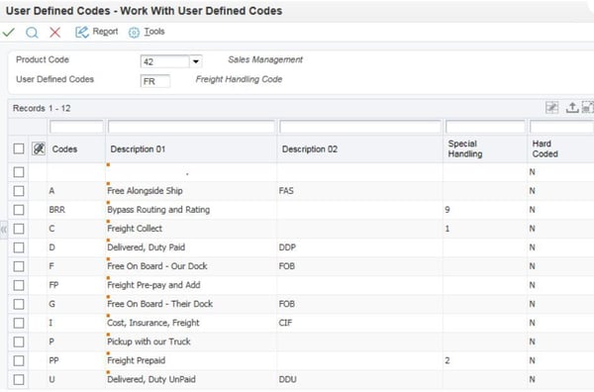Click the 'Freight Collect' description cell
Viewport: 594px width, 392px height.
pos(135,229)
